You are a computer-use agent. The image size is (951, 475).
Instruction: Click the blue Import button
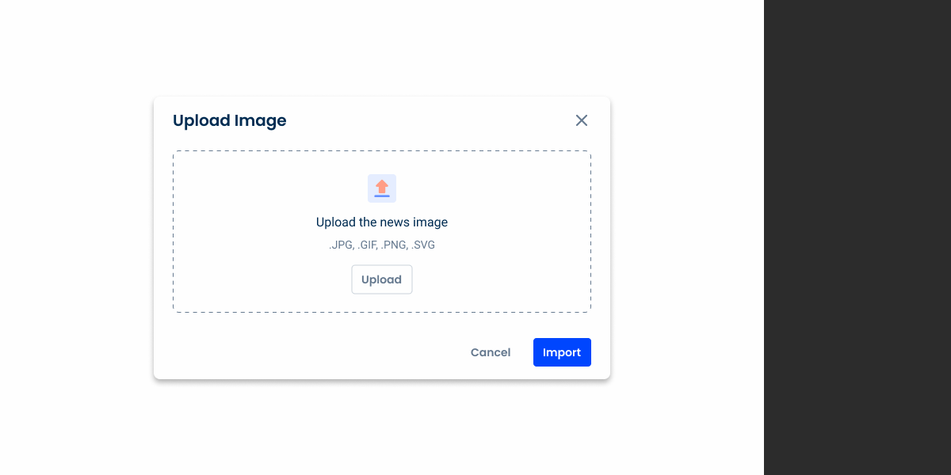(562, 352)
